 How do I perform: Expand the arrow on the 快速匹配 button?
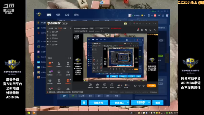[x=149, y=103]
